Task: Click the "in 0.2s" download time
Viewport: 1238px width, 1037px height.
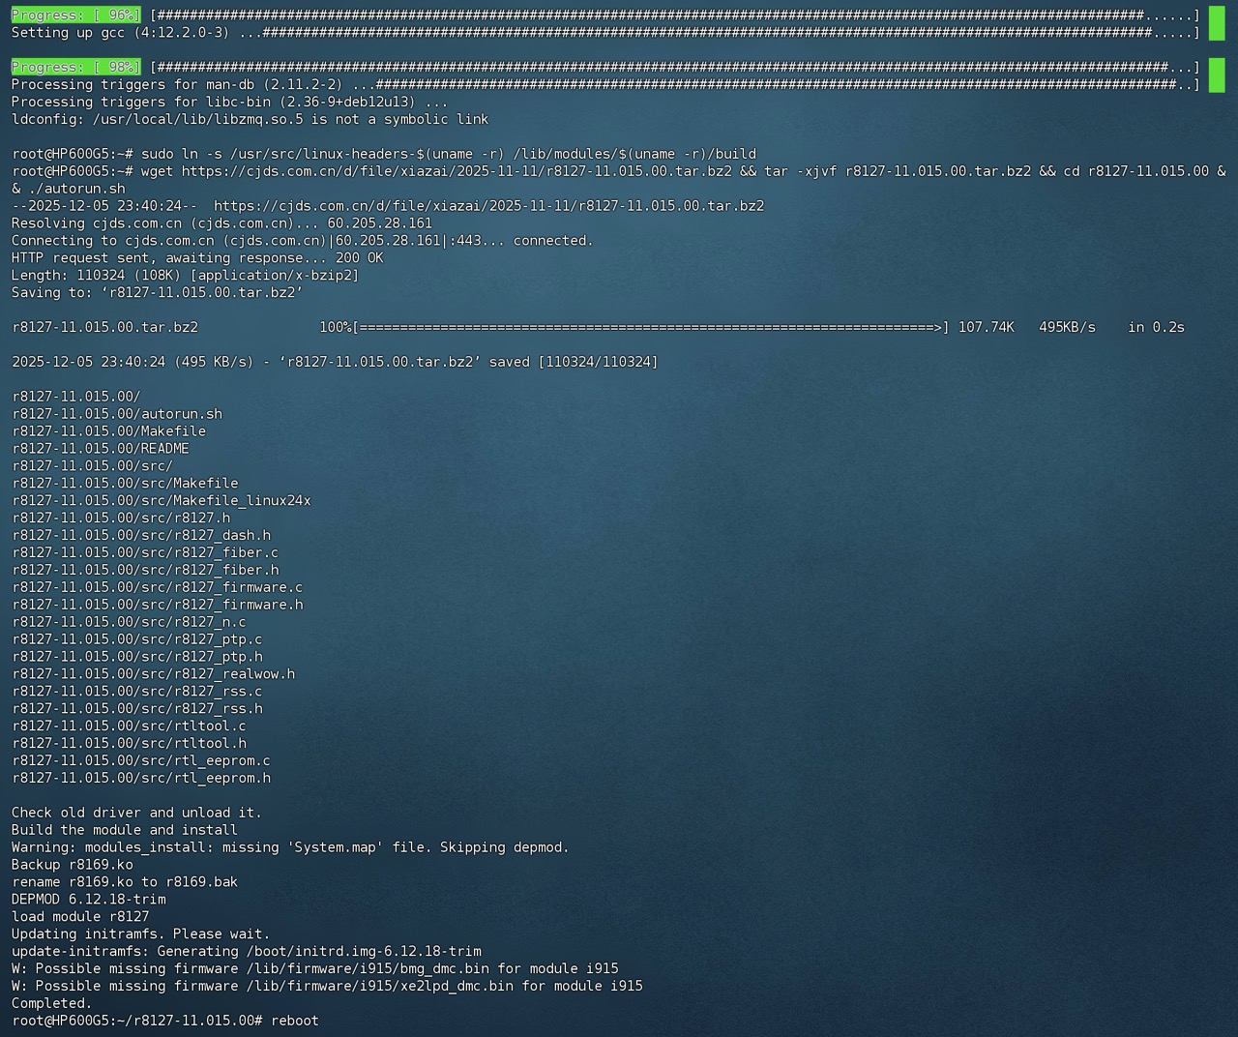Action: 1157,328
